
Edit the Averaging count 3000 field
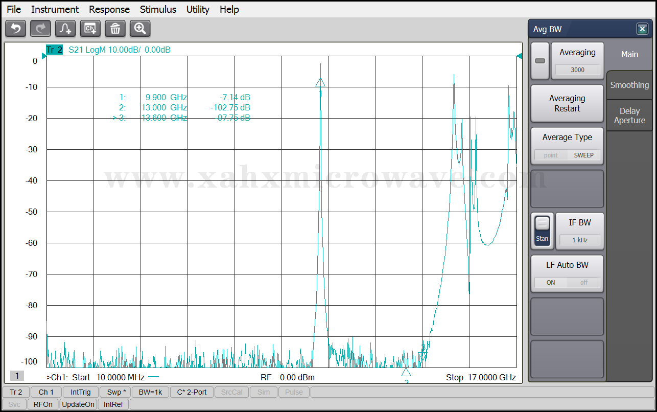pos(577,70)
